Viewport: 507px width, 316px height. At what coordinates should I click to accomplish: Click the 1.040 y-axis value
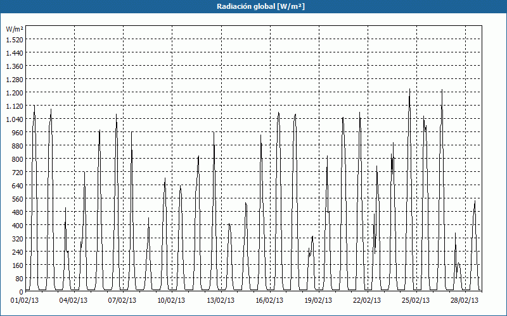[15, 119]
